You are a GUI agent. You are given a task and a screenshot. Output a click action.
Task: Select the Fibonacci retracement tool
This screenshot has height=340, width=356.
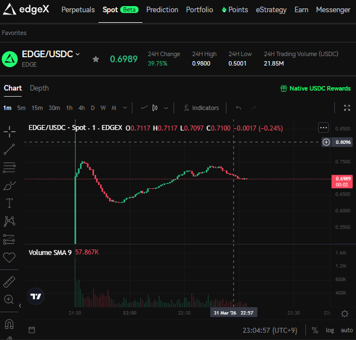tap(9, 168)
